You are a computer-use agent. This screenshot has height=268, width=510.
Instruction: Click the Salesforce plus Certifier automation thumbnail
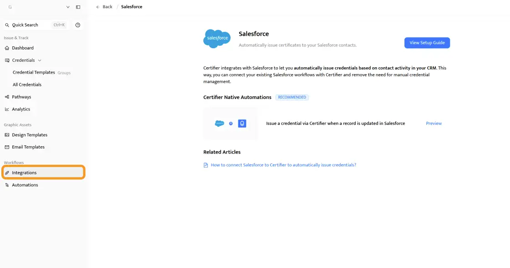click(x=230, y=124)
